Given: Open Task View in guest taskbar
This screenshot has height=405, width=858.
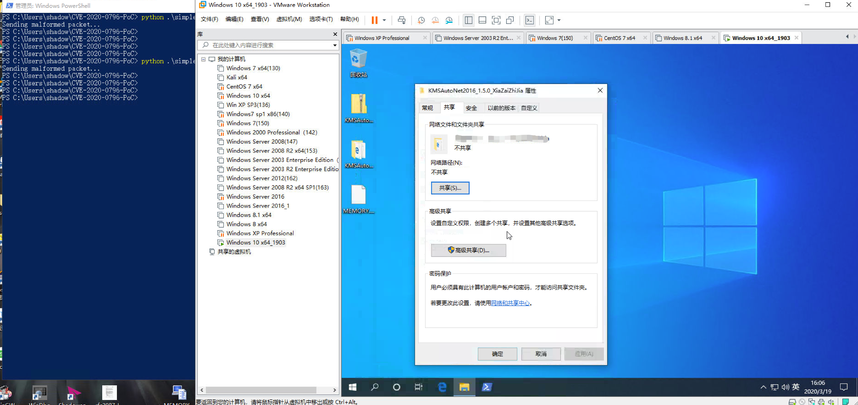Looking at the screenshot, I should [x=419, y=387].
